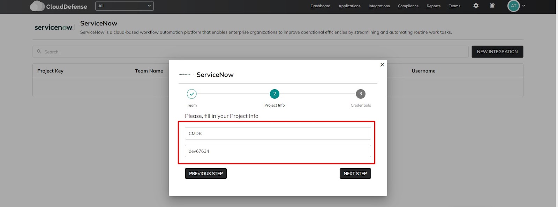Viewport: 558px width, 207px height.
Task: Open the Integrations menu
Action: 379,6
